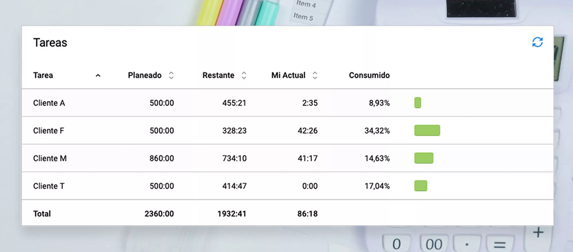Sort by Planeado using its sort arrows
The width and height of the screenshot is (573, 252).
171,75
